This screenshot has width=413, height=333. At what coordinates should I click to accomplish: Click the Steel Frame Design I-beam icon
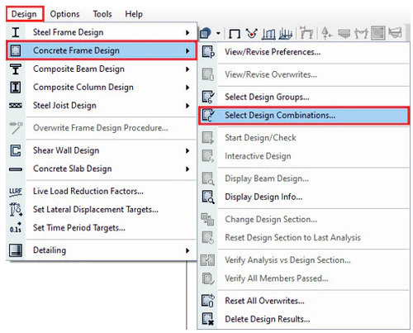point(16,32)
